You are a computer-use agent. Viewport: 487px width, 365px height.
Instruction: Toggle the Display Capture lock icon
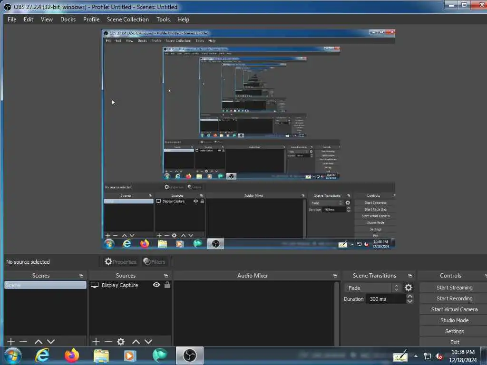click(167, 285)
